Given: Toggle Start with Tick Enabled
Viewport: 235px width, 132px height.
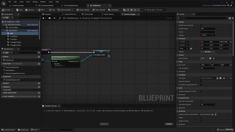Looking at the screenshot, I should coord(201,101).
